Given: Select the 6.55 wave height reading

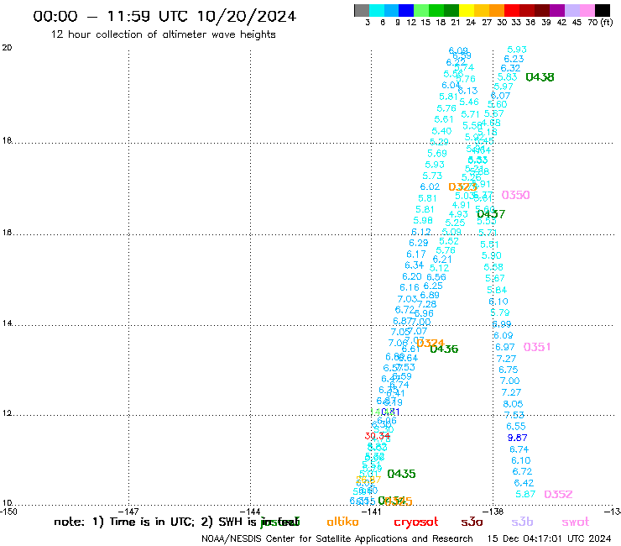Looking at the screenshot, I should tap(515, 427).
